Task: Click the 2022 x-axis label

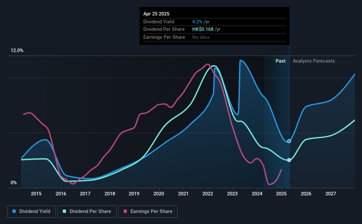Action: [x=208, y=194]
